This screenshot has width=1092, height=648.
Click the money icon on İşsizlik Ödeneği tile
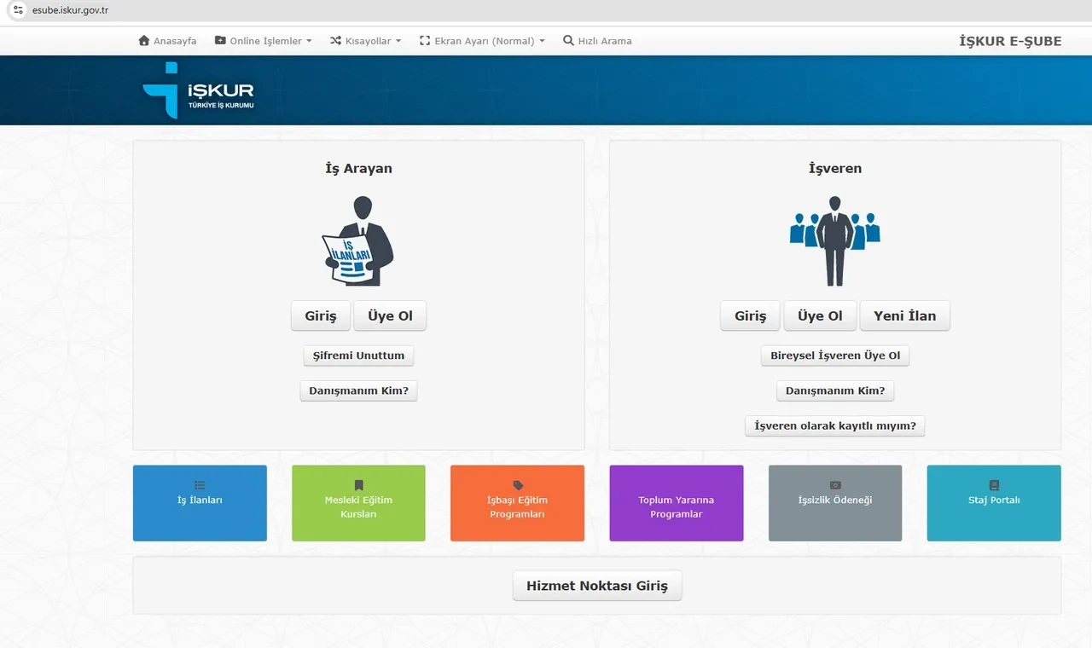coord(835,485)
